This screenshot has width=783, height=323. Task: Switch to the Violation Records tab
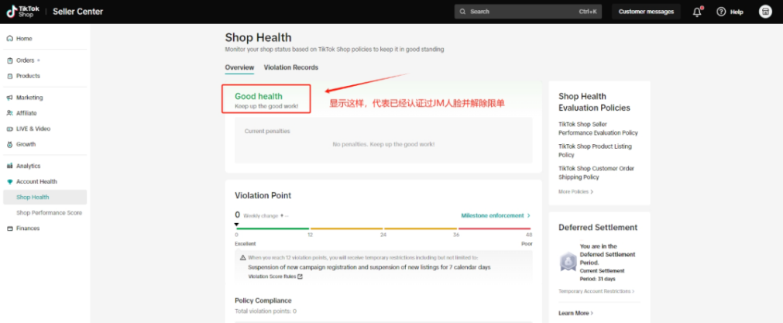tap(290, 68)
